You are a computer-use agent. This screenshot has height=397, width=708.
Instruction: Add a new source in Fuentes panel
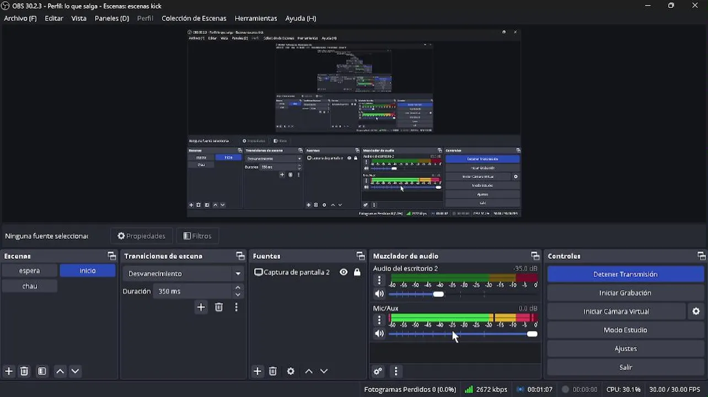coord(258,371)
